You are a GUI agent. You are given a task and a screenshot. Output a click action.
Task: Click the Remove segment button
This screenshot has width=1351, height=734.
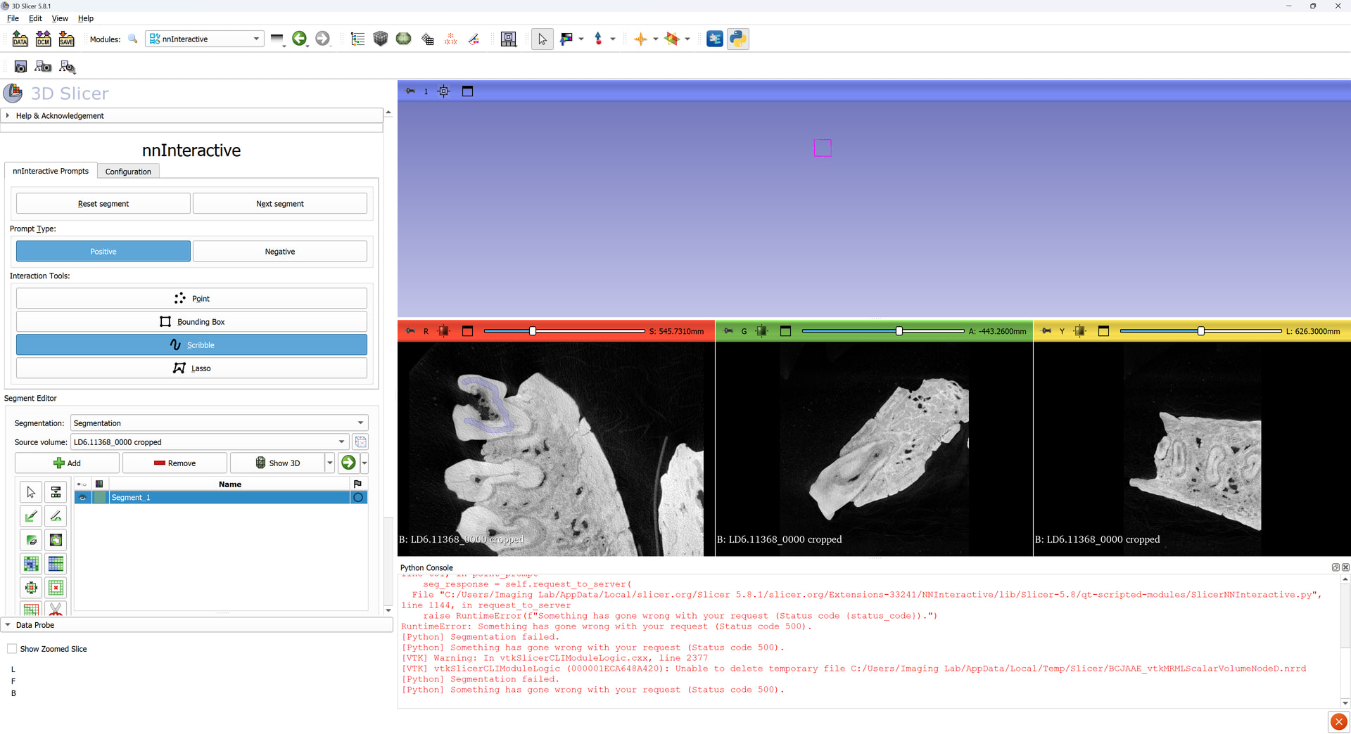(x=175, y=463)
